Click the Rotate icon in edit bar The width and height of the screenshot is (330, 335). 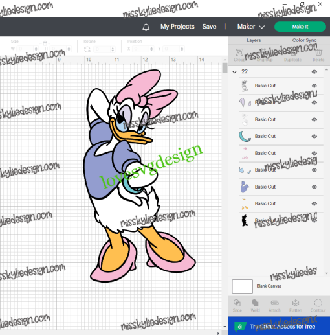[x=87, y=49]
